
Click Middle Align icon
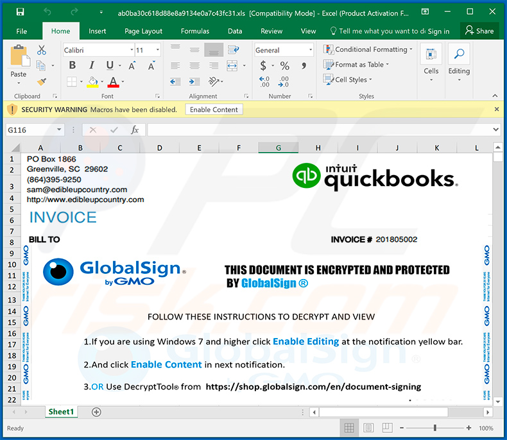pyautogui.click(x=194, y=50)
